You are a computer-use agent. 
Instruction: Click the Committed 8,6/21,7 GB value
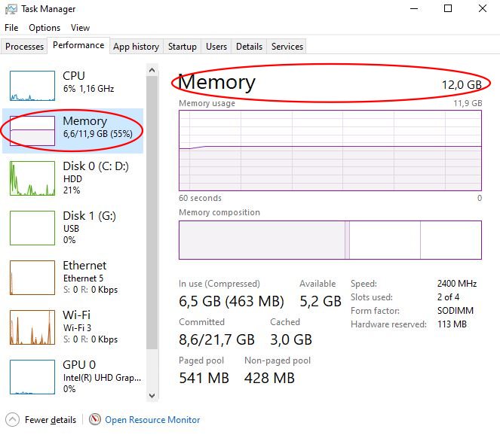click(x=217, y=339)
